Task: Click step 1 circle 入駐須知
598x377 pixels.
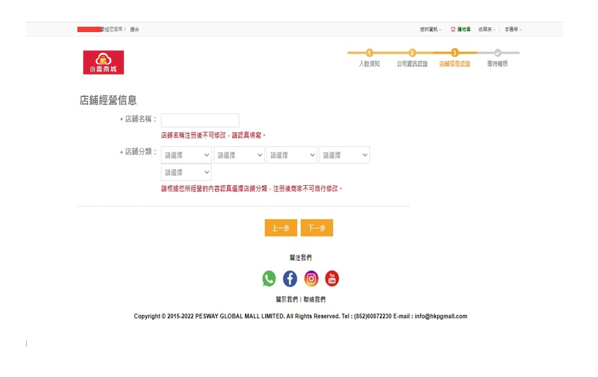Action: (x=369, y=52)
